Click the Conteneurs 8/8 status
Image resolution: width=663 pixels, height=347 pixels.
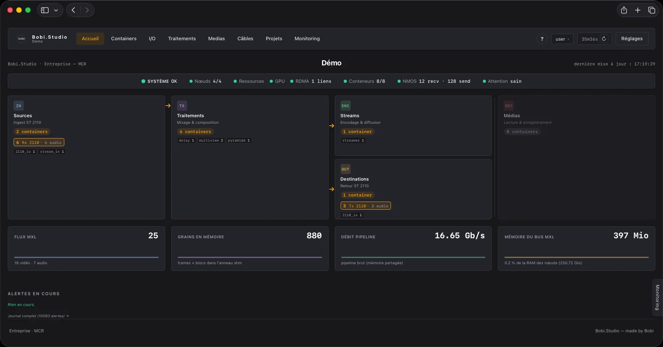point(364,81)
